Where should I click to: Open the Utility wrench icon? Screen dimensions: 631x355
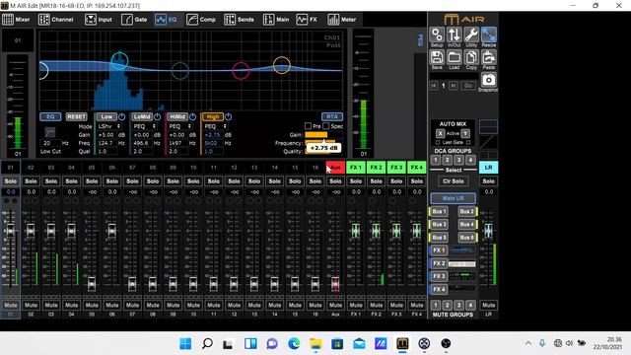point(471,35)
